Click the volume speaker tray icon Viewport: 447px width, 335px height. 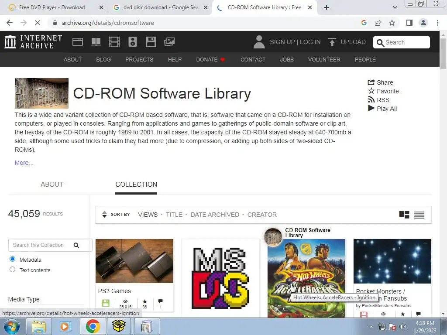coord(403,327)
